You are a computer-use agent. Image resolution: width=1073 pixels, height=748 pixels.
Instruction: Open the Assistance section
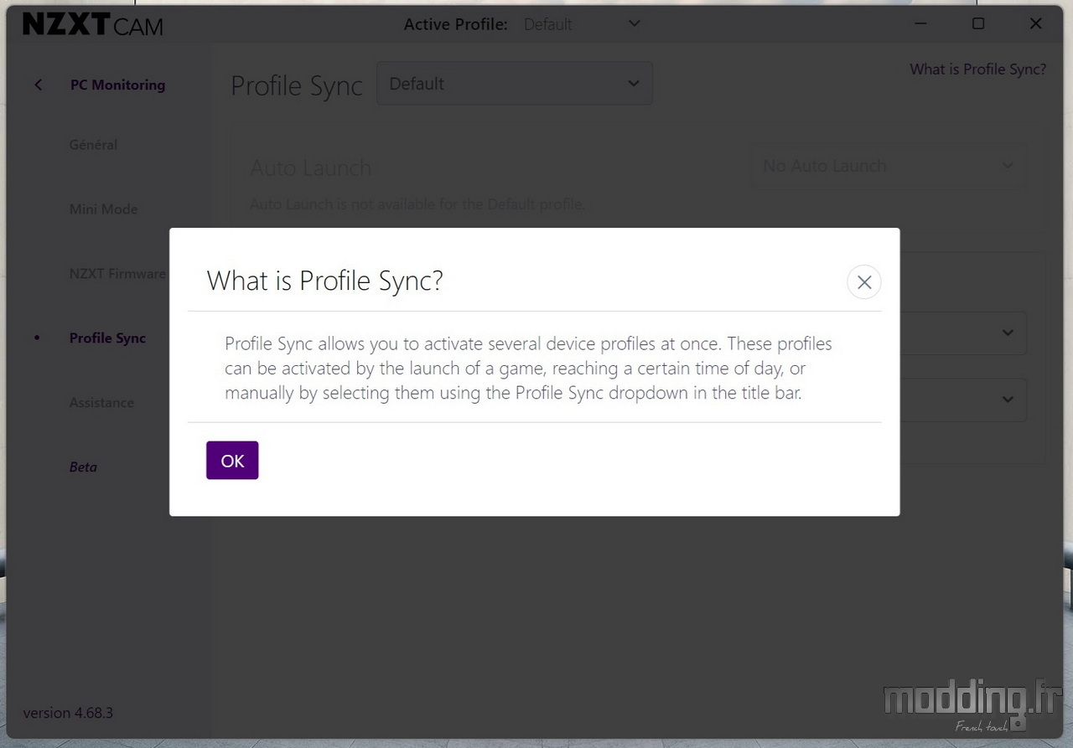(x=101, y=403)
